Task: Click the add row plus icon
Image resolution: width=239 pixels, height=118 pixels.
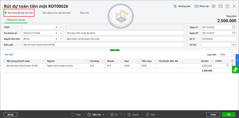Action: coord(227,66)
